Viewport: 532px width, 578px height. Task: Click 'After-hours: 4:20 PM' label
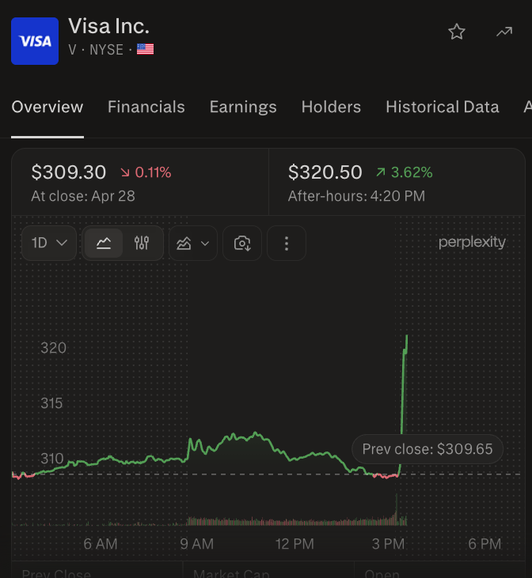tap(356, 196)
